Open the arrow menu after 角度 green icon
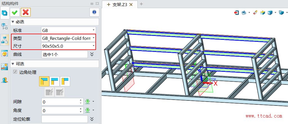This screenshot has width=288, height=124. [93, 110]
